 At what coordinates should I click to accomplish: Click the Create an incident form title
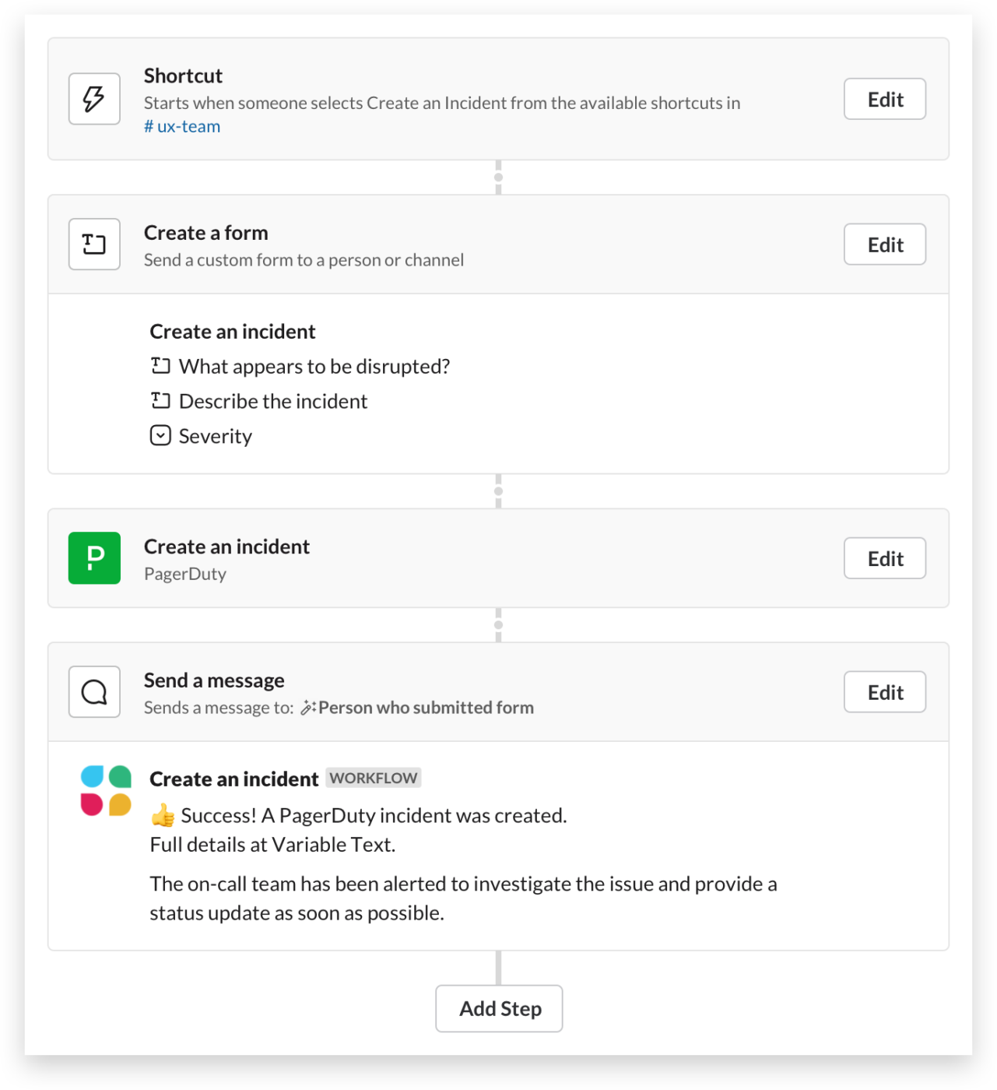point(232,332)
